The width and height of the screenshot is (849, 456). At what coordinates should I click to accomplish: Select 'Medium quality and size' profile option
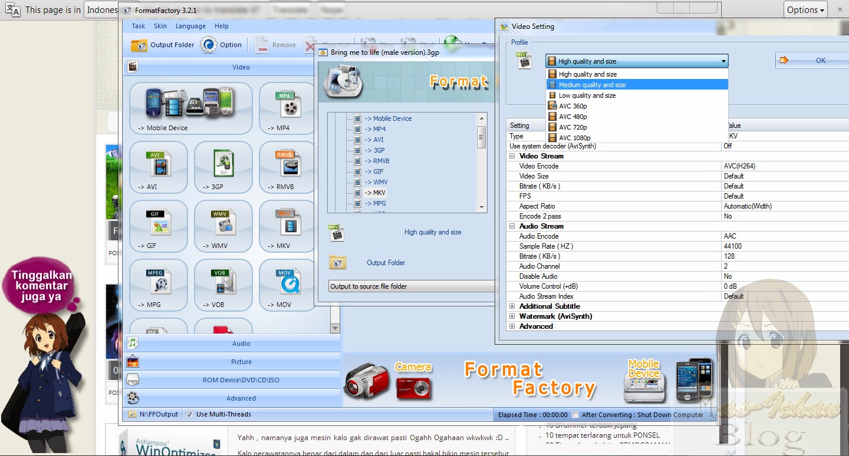[637, 85]
